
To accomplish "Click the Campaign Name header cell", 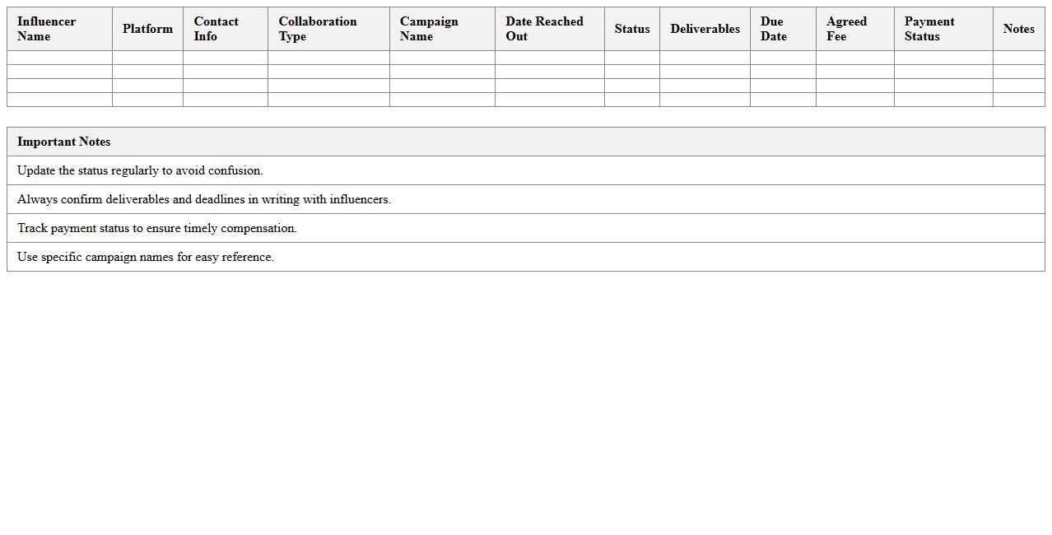I will tap(441, 29).
